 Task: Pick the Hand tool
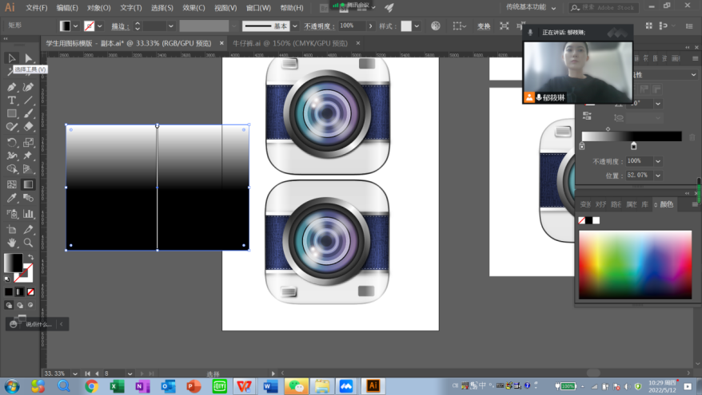[x=12, y=243]
